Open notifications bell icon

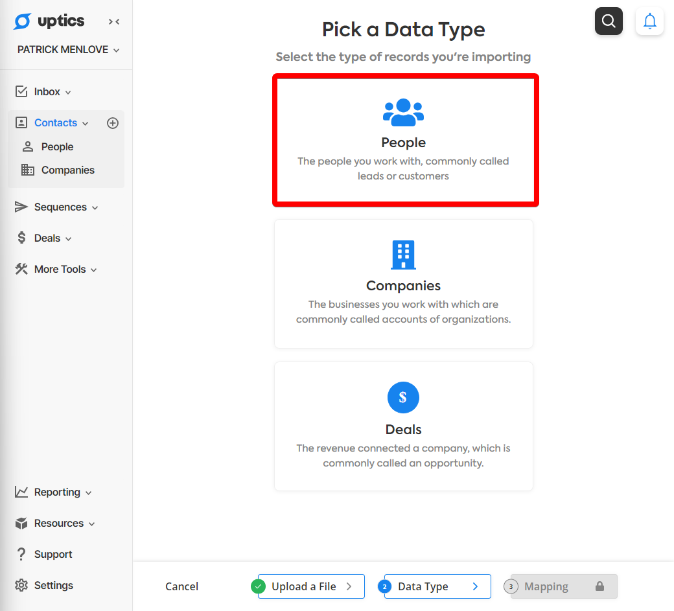[x=649, y=21]
